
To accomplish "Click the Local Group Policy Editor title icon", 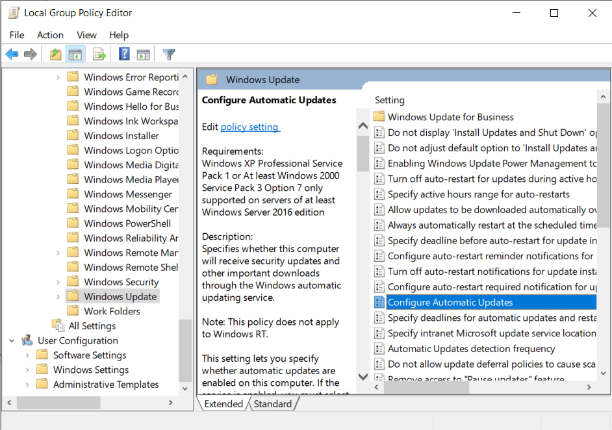I will tap(14, 12).
